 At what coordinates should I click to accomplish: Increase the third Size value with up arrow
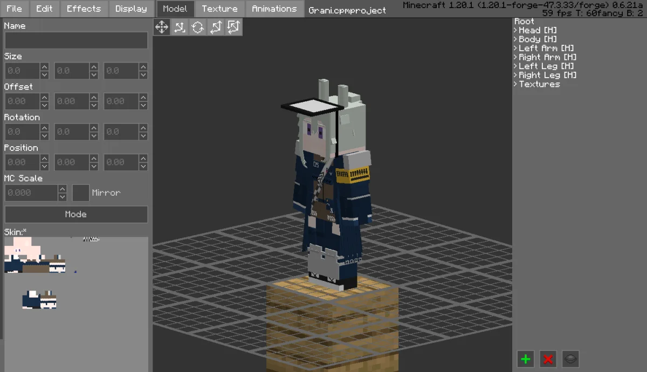coord(143,67)
